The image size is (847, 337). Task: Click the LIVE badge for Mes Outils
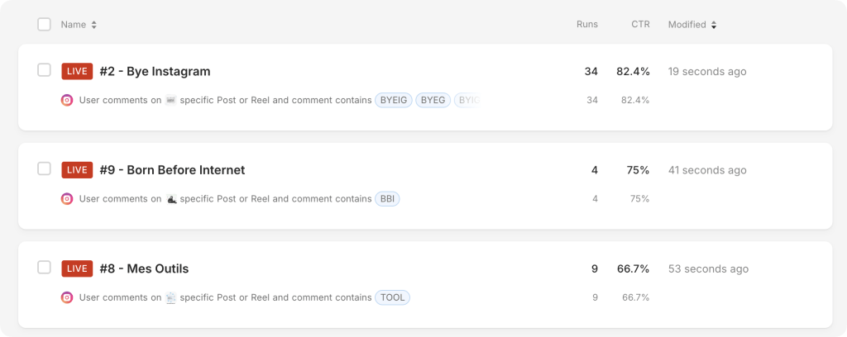pos(77,268)
